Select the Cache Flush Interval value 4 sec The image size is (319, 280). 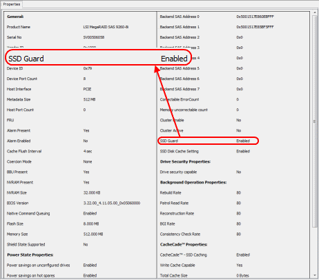pyautogui.click(x=88, y=151)
